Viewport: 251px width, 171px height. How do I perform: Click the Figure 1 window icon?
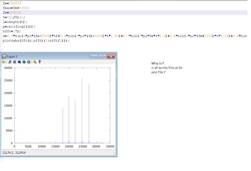tap(4, 56)
